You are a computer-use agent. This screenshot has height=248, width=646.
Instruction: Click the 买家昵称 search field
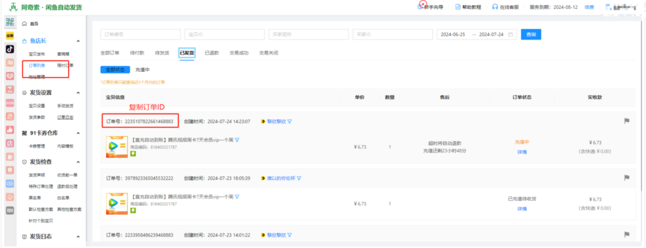308,35
